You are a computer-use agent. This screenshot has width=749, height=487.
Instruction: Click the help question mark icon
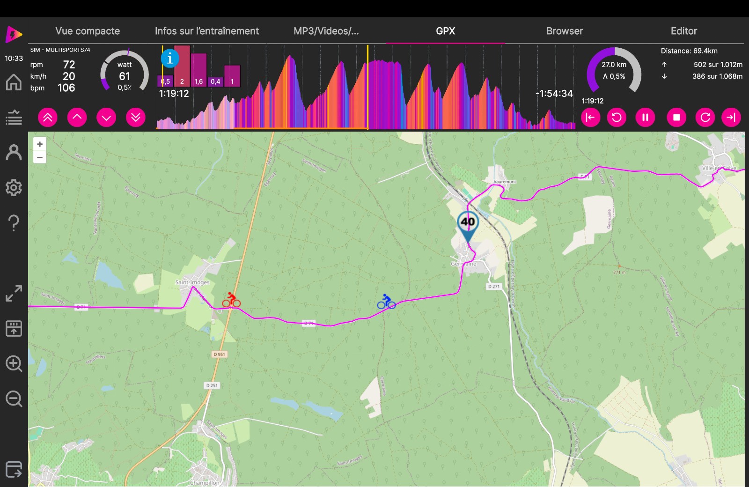[14, 223]
